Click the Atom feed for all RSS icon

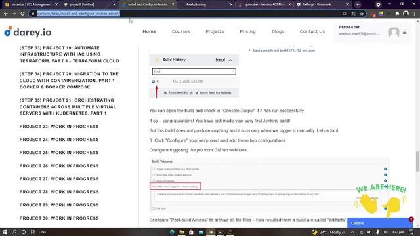pyautogui.click(x=165, y=93)
